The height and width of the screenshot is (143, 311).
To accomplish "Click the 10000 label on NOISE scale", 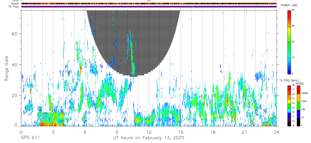I will pyautogui.click(x=305, y=93).
